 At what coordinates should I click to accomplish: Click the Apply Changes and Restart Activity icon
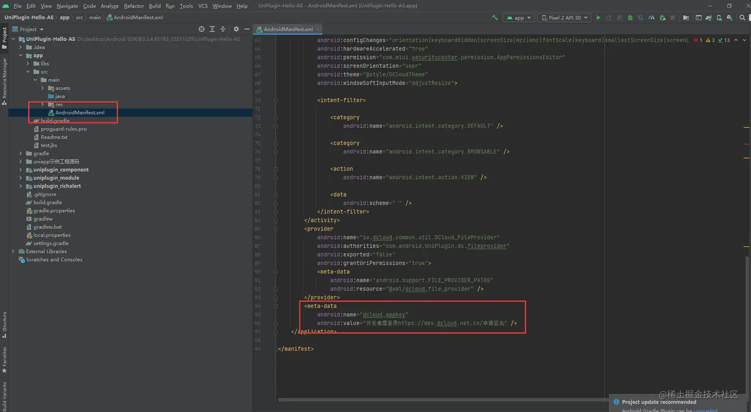[608, 17]
